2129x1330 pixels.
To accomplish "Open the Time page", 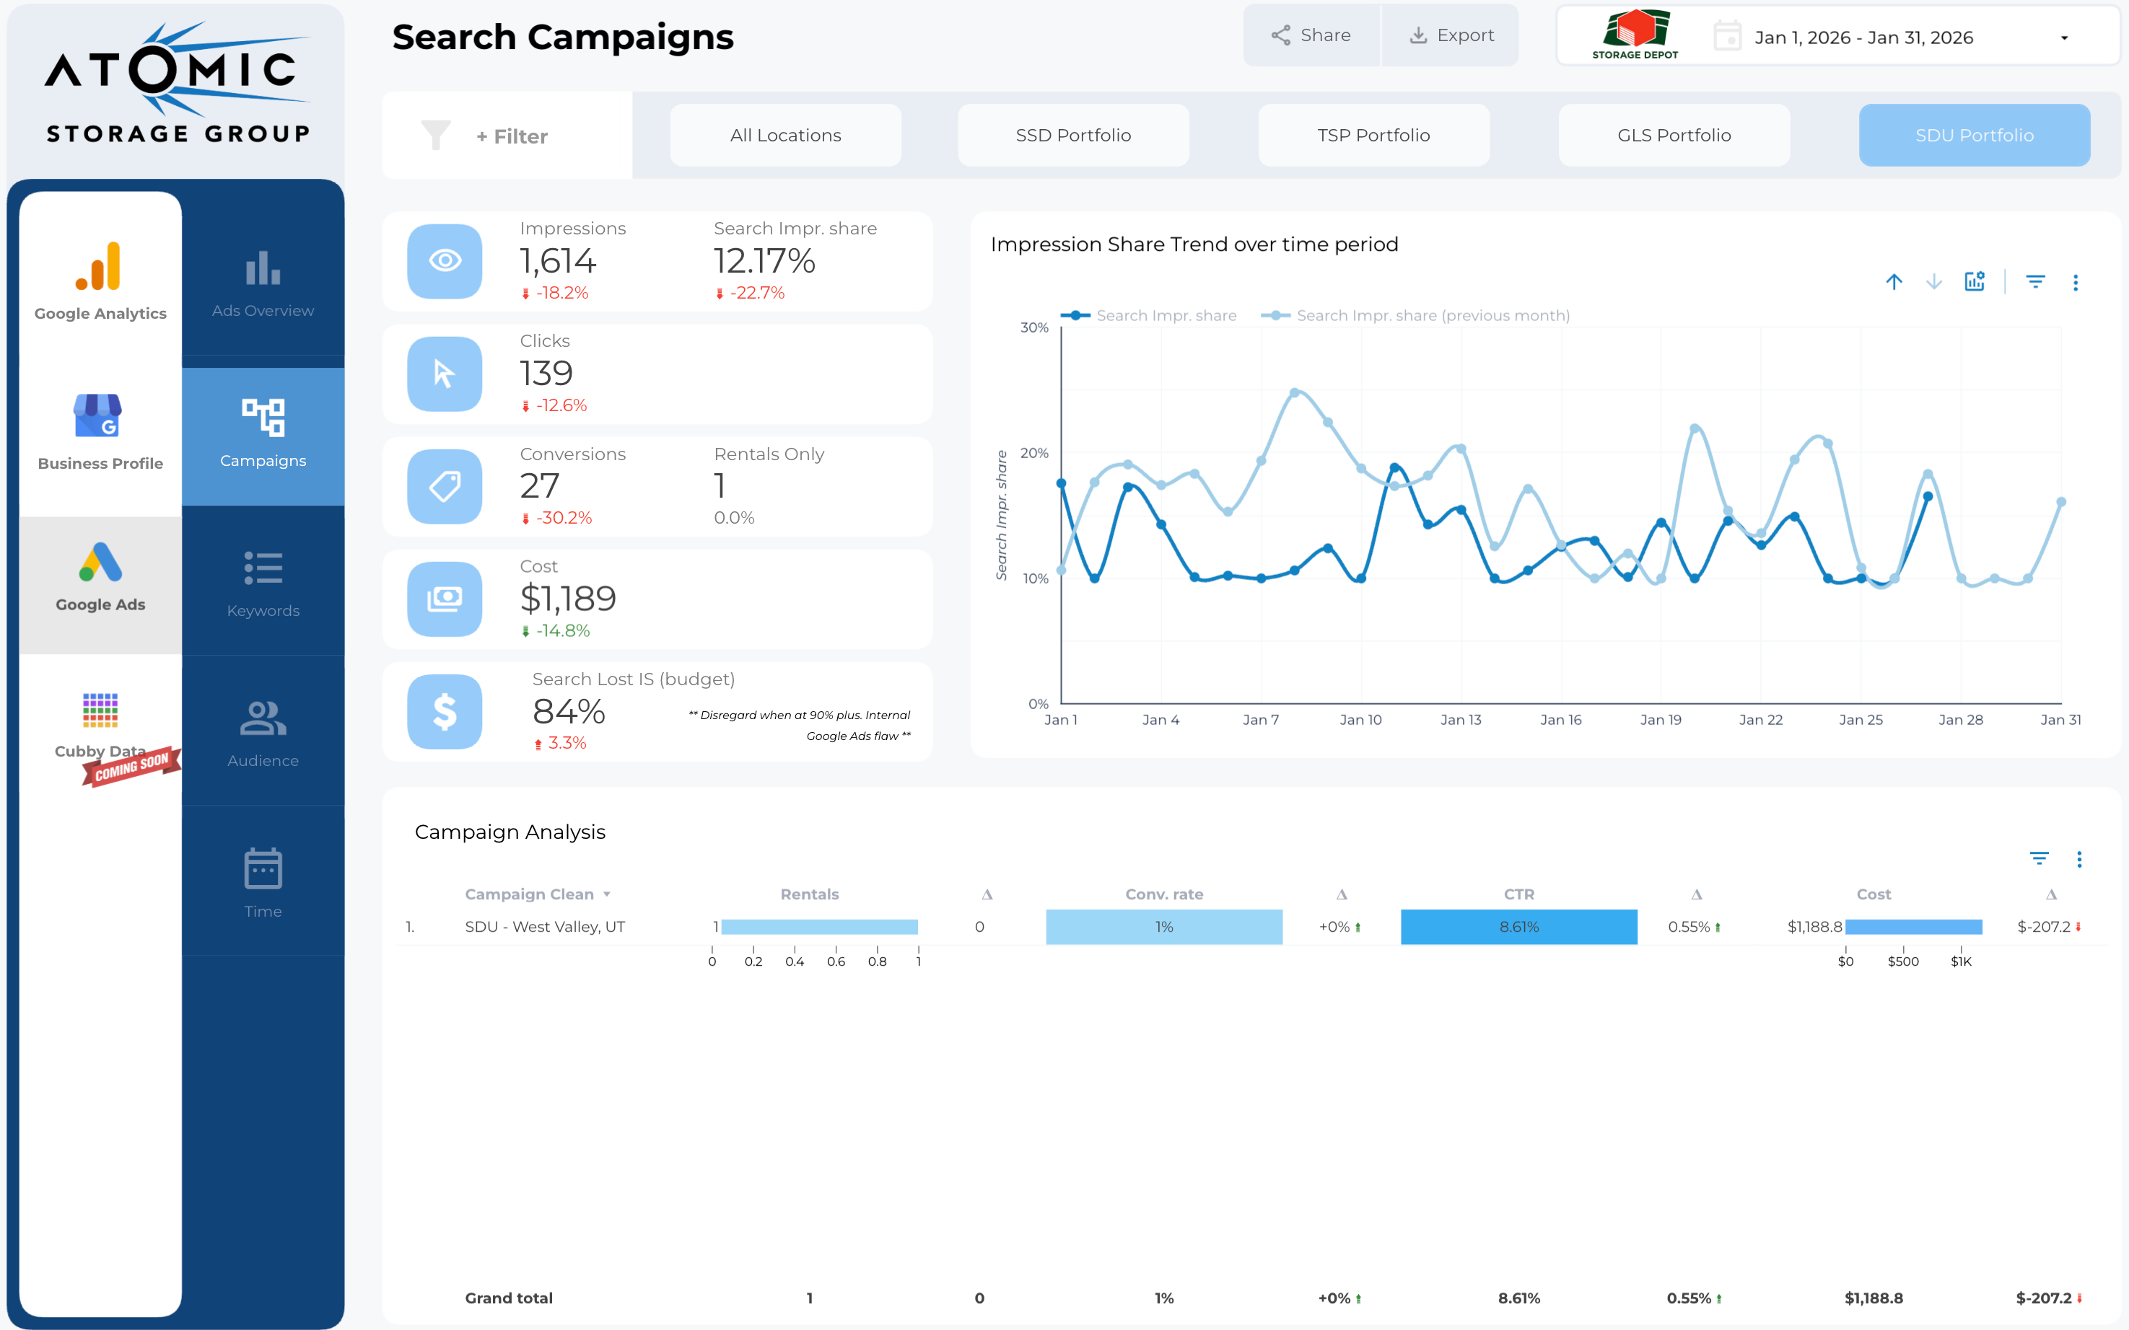I will [x=262, y=882].
